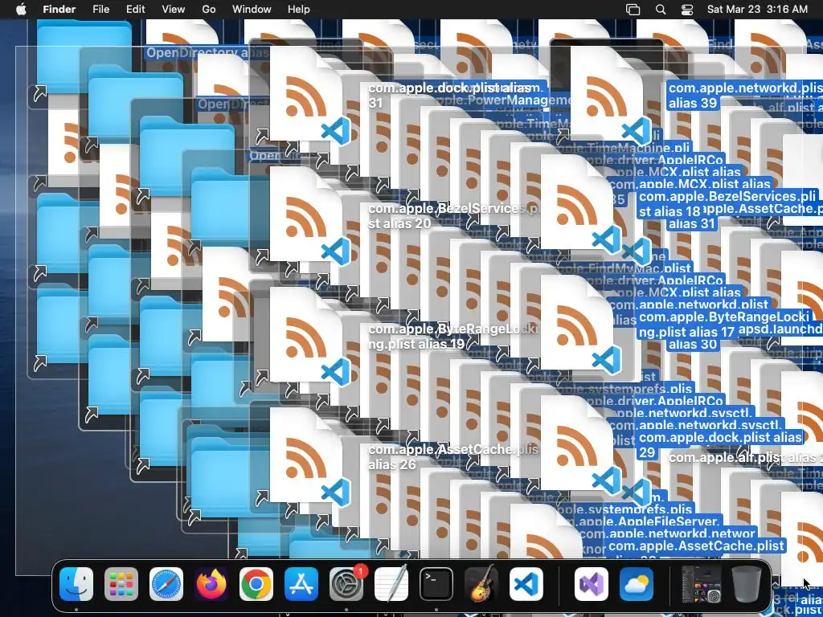Launch Firefox from the Dock
The image size is (823, 617).
click(x=211, y=584)
